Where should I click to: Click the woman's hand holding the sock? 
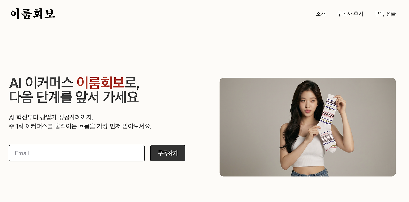coord(339,104)
